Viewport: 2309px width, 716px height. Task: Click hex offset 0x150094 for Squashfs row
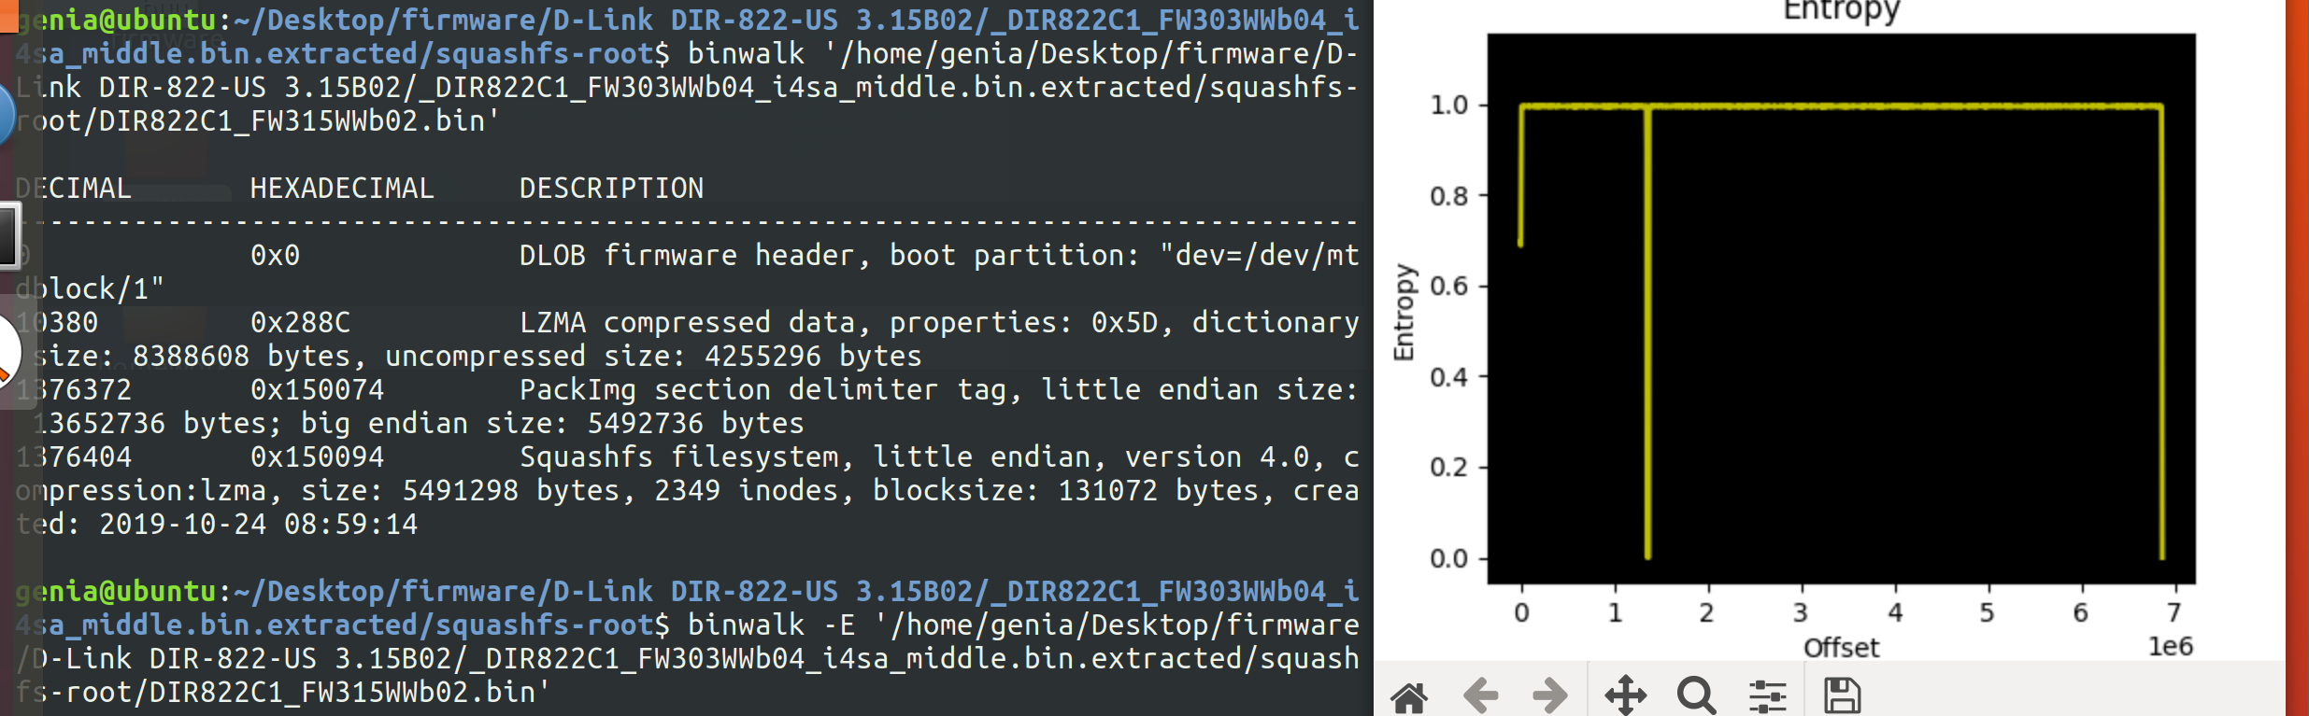(x=317, y=457)
